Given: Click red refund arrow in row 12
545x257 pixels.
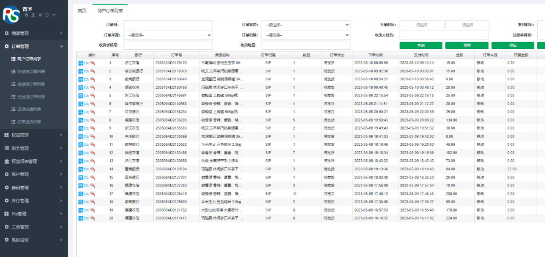Looking at the screenshot, I should (x=92, y=153).
